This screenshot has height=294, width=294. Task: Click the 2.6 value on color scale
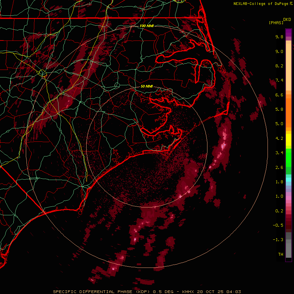(x=279, y=168)
